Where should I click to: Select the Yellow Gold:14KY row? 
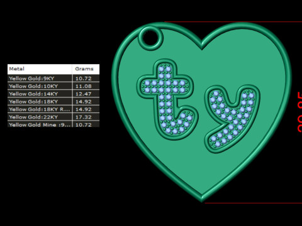53,94
